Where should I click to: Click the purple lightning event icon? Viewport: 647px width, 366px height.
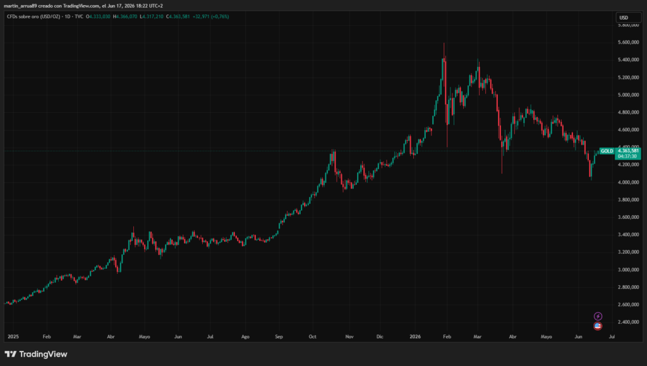(x=598, y=316)
